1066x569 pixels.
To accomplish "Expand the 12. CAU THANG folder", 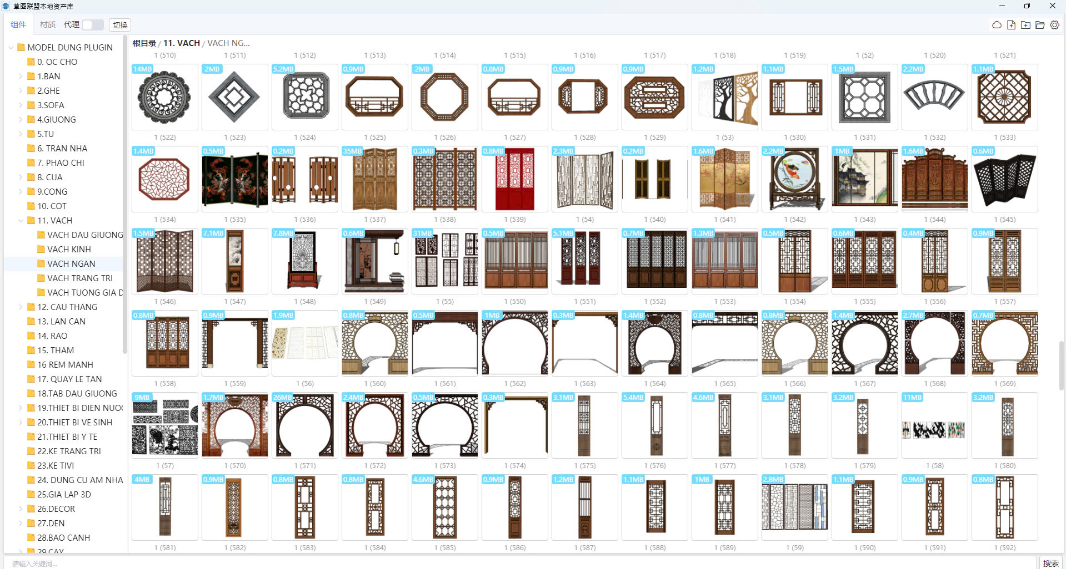I will (21, 307).
